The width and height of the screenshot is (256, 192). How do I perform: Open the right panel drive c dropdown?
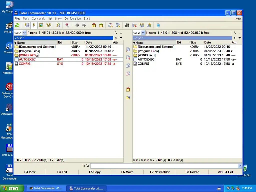[143, 33]
